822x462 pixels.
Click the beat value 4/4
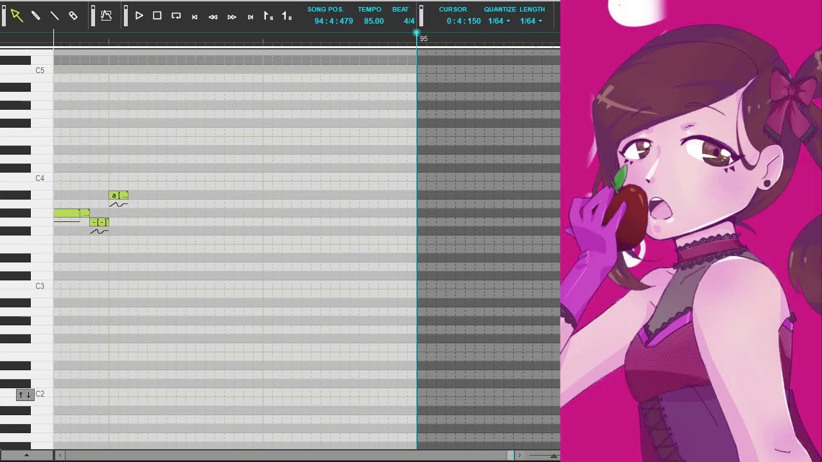(x=409, y=21)
